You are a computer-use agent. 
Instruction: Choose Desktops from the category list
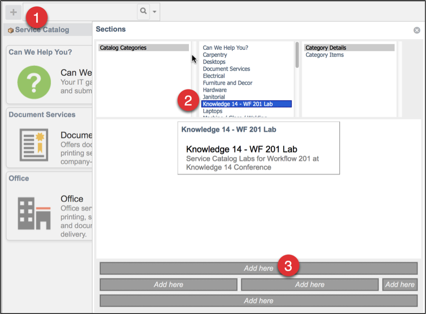[x=214, y=62]
